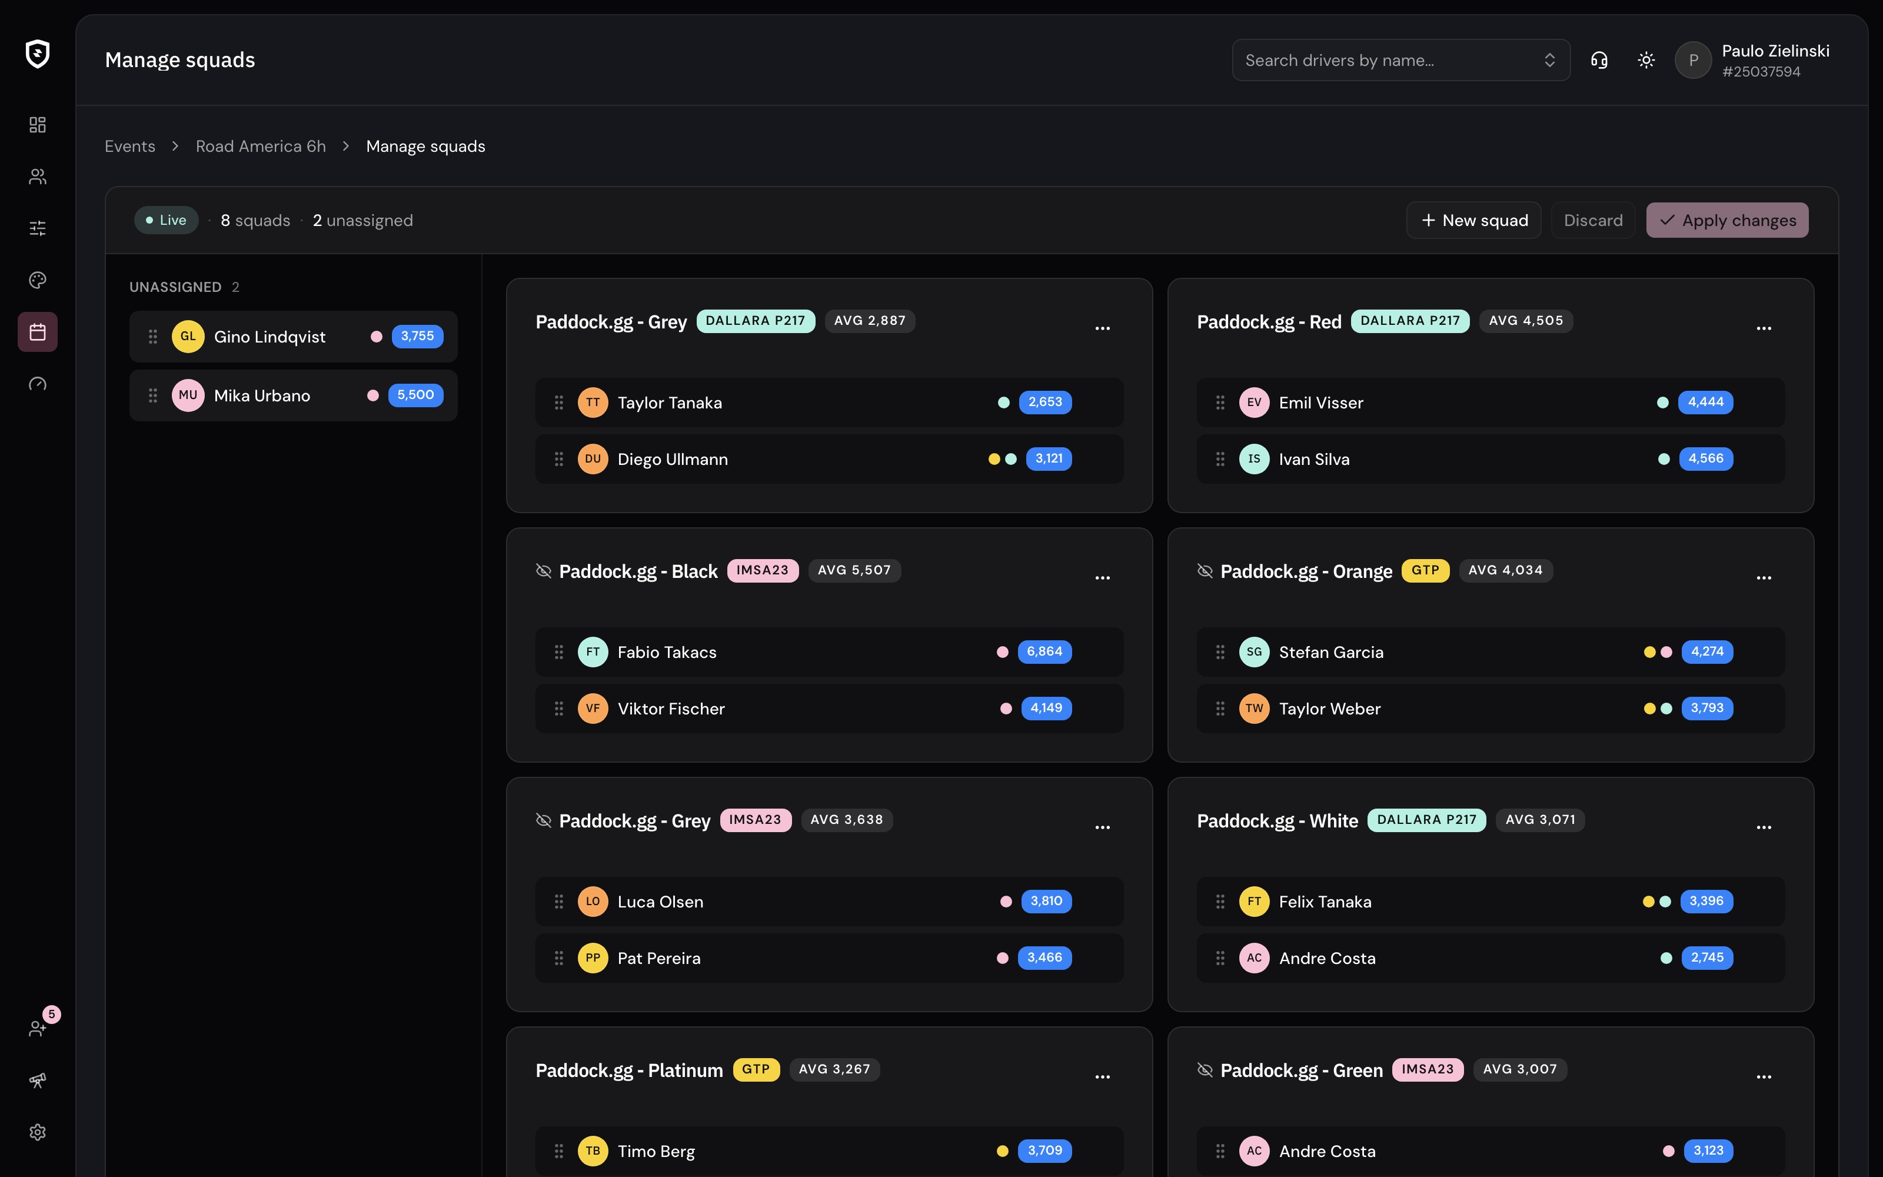Click the shield logo in the sidebar
1883x1177 pixels.
pyautogui.click(x=37, y=55)
